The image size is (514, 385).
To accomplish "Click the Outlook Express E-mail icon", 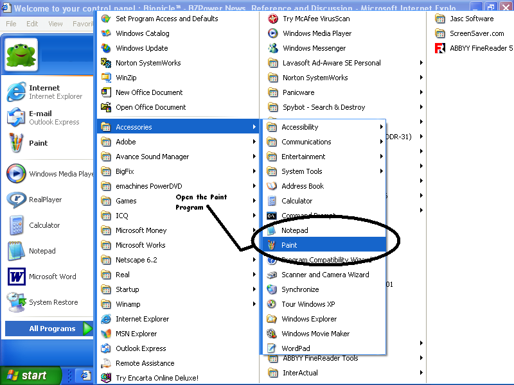I will click(x=15, y=117).
